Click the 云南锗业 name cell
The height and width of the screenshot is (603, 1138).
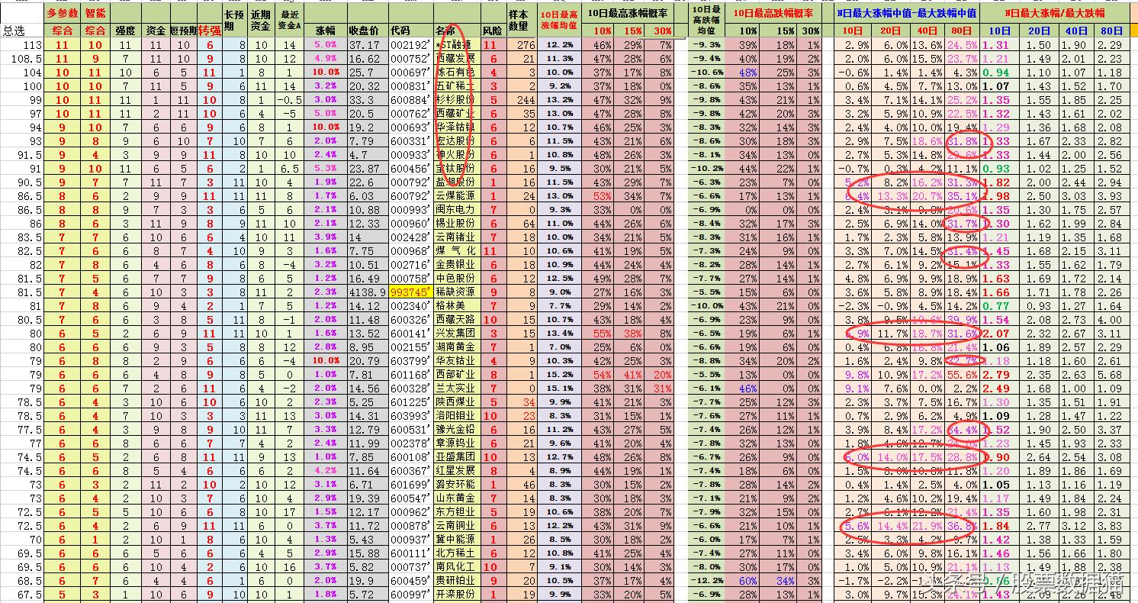click(x=456, y=237)
